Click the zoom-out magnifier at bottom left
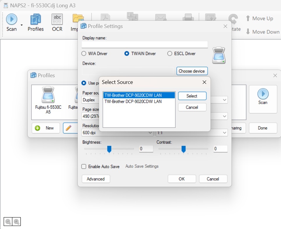This screenshot has width=281, height=229. [x=8, y=222]
